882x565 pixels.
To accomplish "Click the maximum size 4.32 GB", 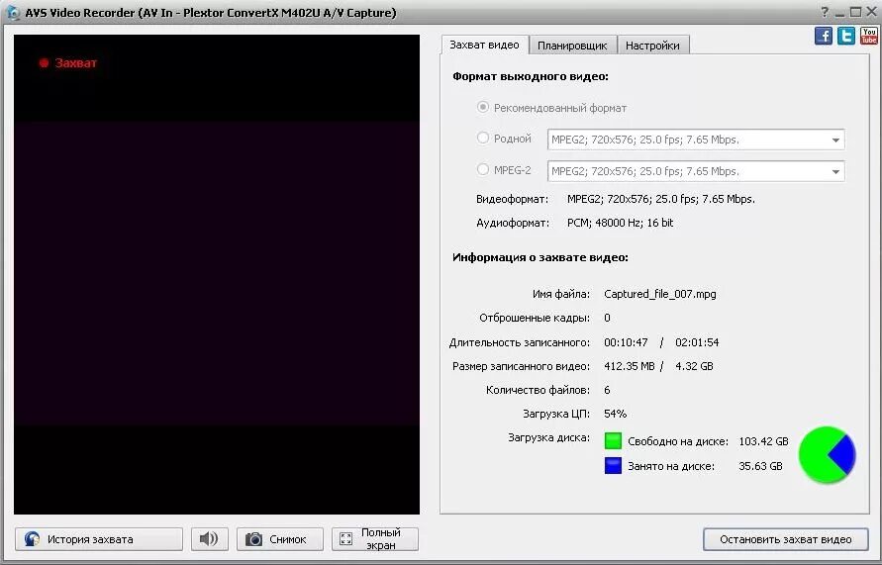I will (x=694, y=366).
